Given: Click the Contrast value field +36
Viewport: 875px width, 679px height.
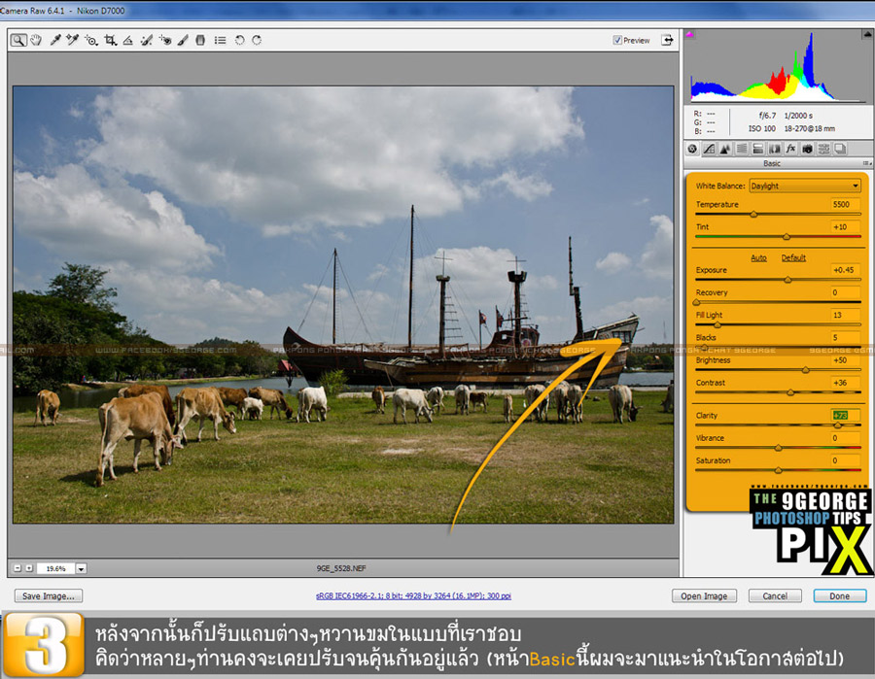Looking at the screenshot, I should (845, 383).
